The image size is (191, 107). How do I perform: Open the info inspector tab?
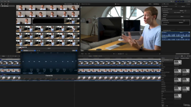pyautogui.click(x=168, y=4)
